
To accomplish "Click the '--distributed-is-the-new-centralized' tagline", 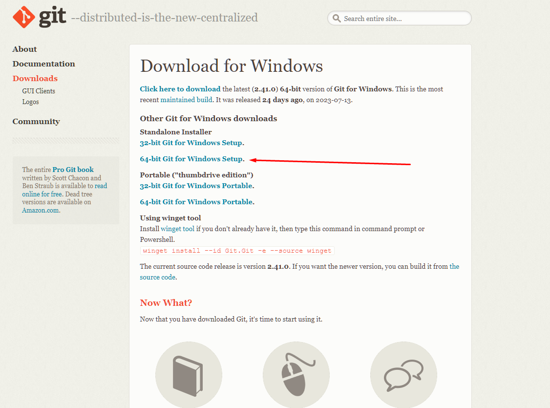I will coord(165,18).
